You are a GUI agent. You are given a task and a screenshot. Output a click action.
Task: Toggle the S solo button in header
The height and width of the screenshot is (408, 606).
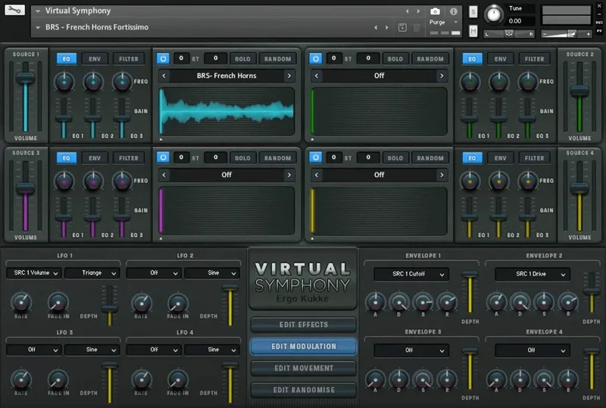point(473,11)
